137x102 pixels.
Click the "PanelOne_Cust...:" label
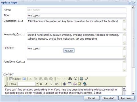point(14,62)
